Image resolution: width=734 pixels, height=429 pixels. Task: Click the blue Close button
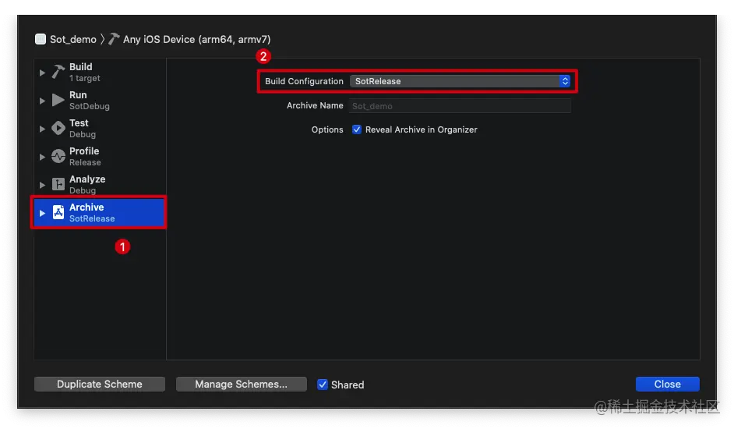668,384
